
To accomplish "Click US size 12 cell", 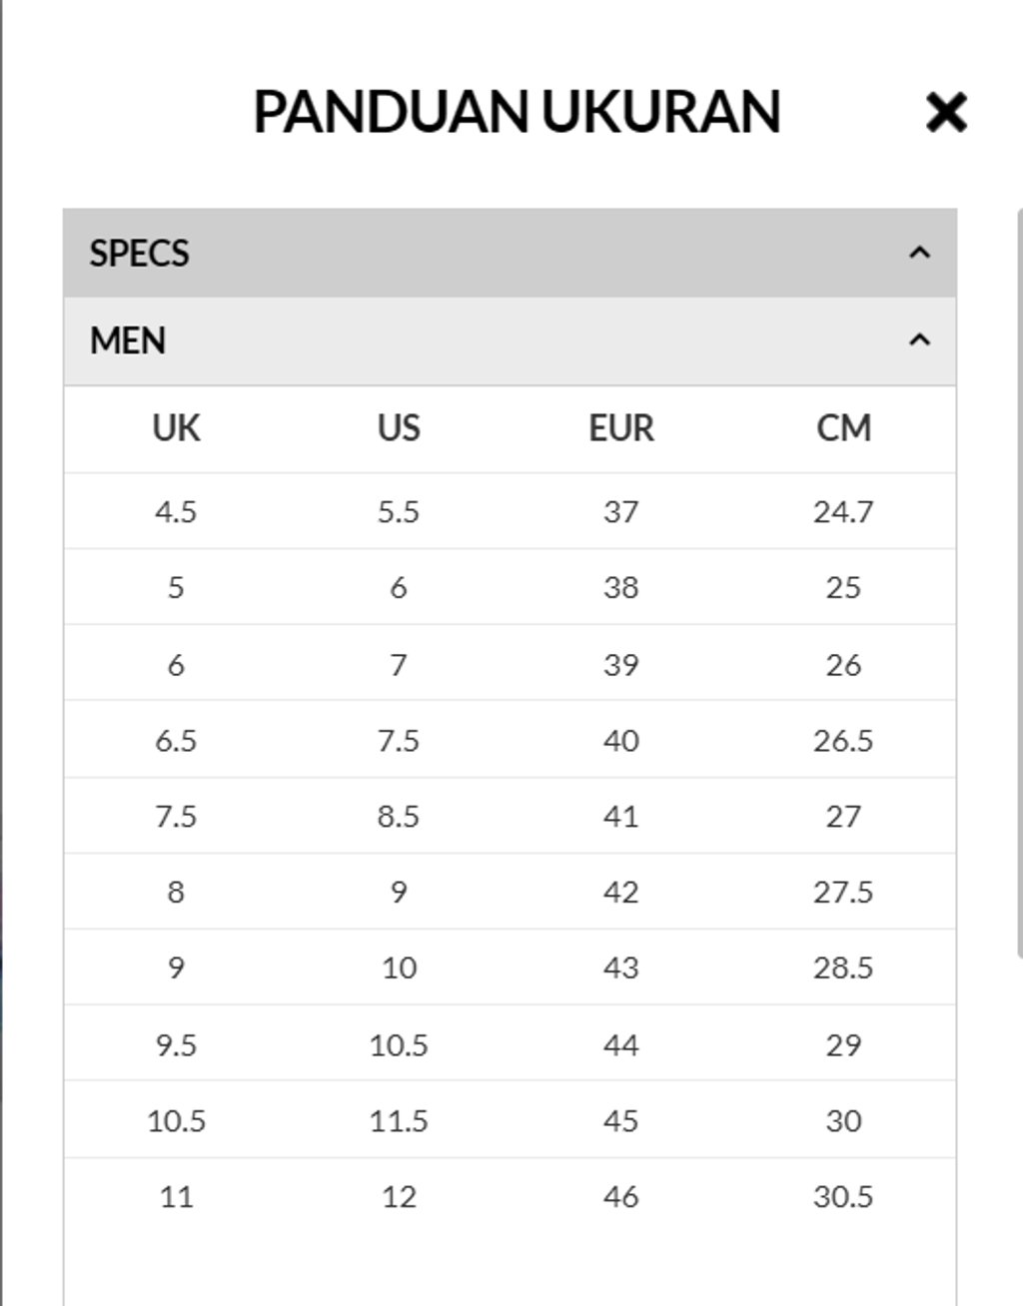I will [x=399, y=1196].
